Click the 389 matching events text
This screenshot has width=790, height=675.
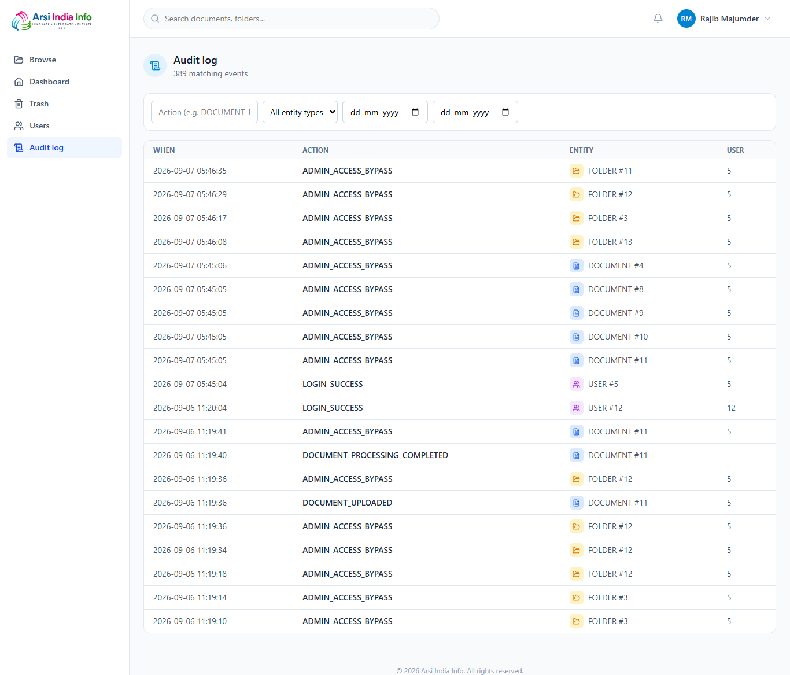(x=211, y=73)
